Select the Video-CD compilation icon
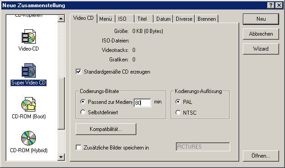 point(29,37)
